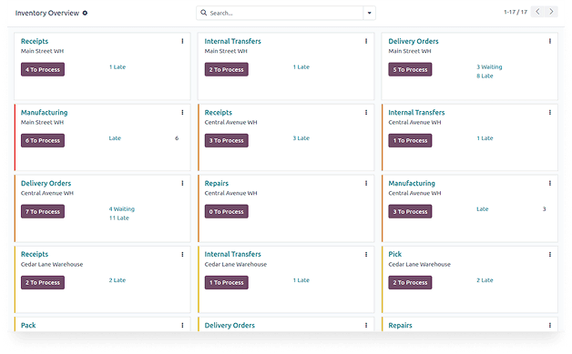
Task: Open the Receipts title for Central Avenue WH
Action: 219,112
